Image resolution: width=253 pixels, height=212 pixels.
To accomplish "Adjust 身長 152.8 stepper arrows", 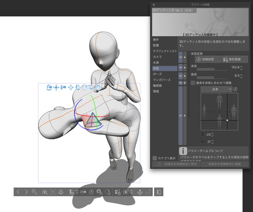I will tap(241, 68).
